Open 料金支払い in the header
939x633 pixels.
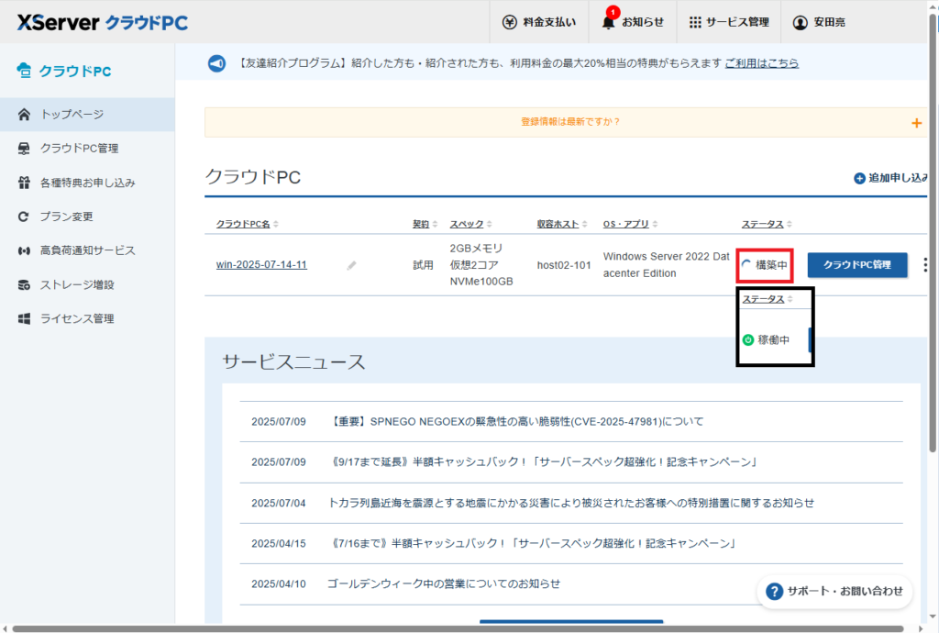539,22
